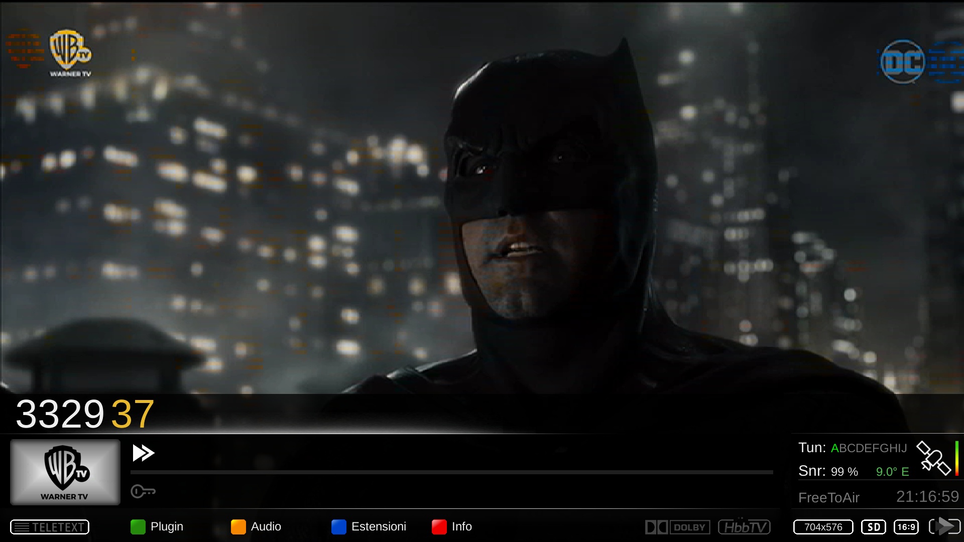Click the streaming arrow icon at bottom right
964x542 pixels.
(944, 526)
